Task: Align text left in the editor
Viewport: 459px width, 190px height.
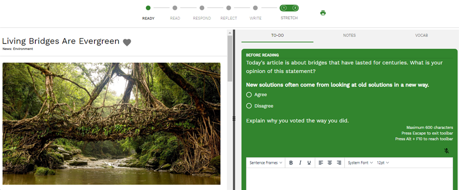Action: click(x=321, y=163)
